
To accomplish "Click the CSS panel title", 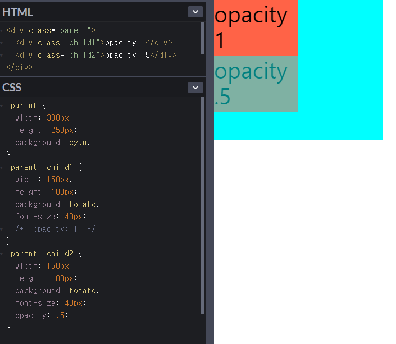I will coord(12,88).
